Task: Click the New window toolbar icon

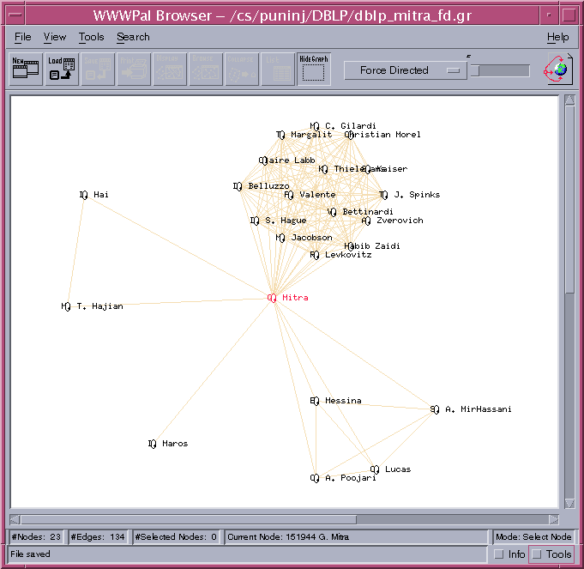Action: (x=26, y=70)
